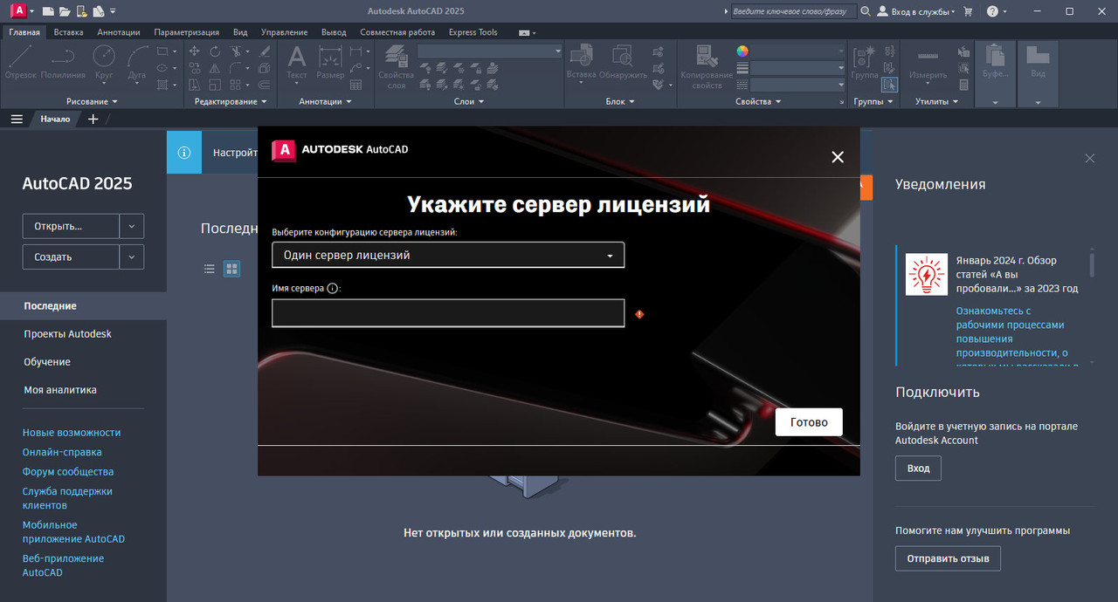
Task: Click the keyword search field in title bar
Action: click(792, 11)
